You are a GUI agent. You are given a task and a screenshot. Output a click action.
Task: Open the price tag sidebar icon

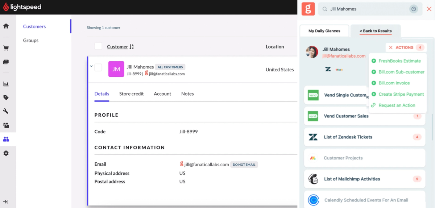pyautogui.click(x=6, y=97)
